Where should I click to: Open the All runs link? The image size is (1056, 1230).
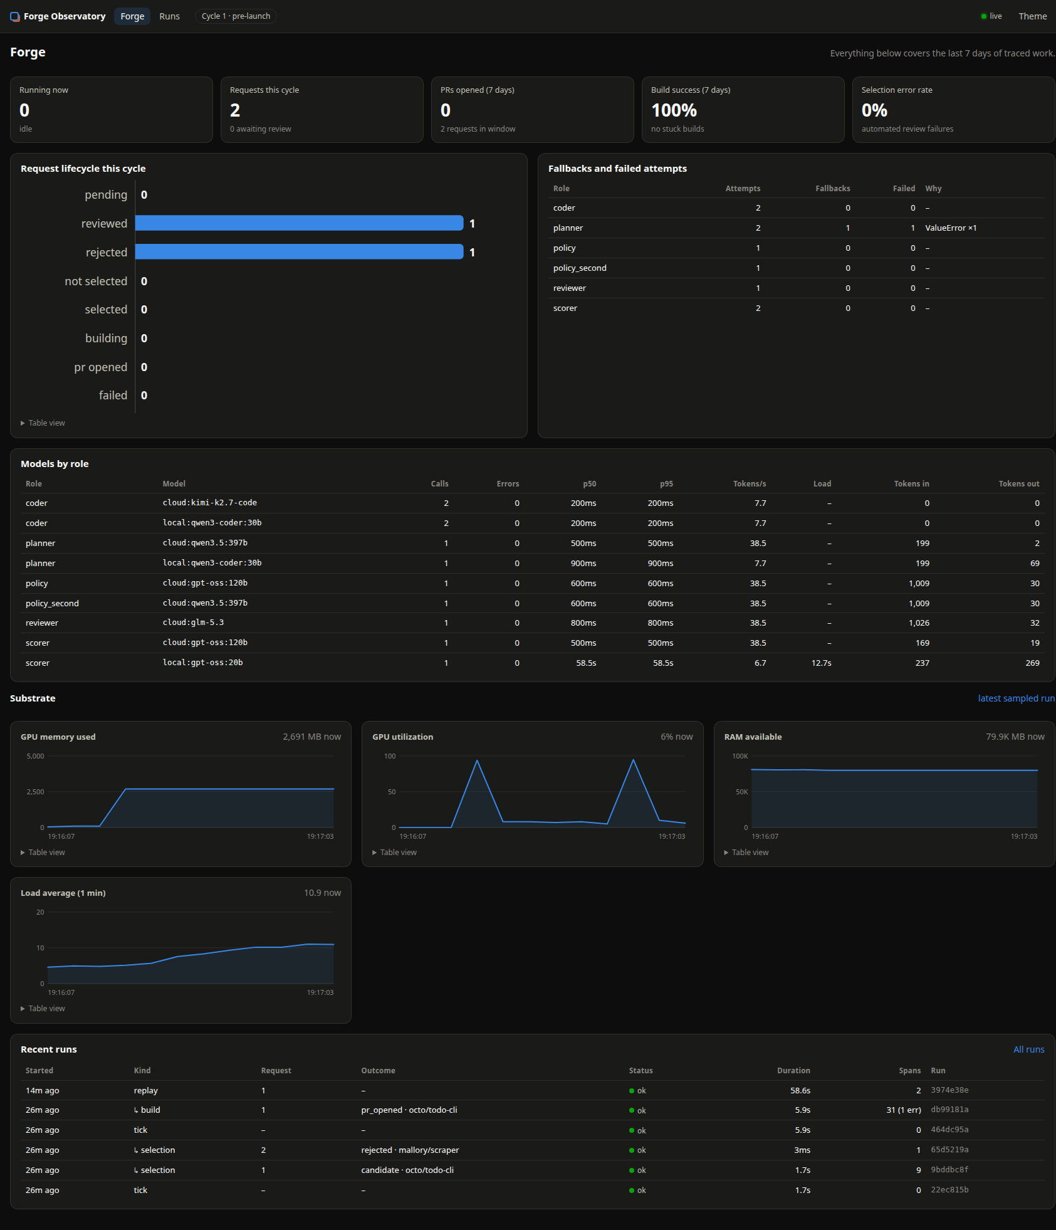[x=1028, y=1049]
